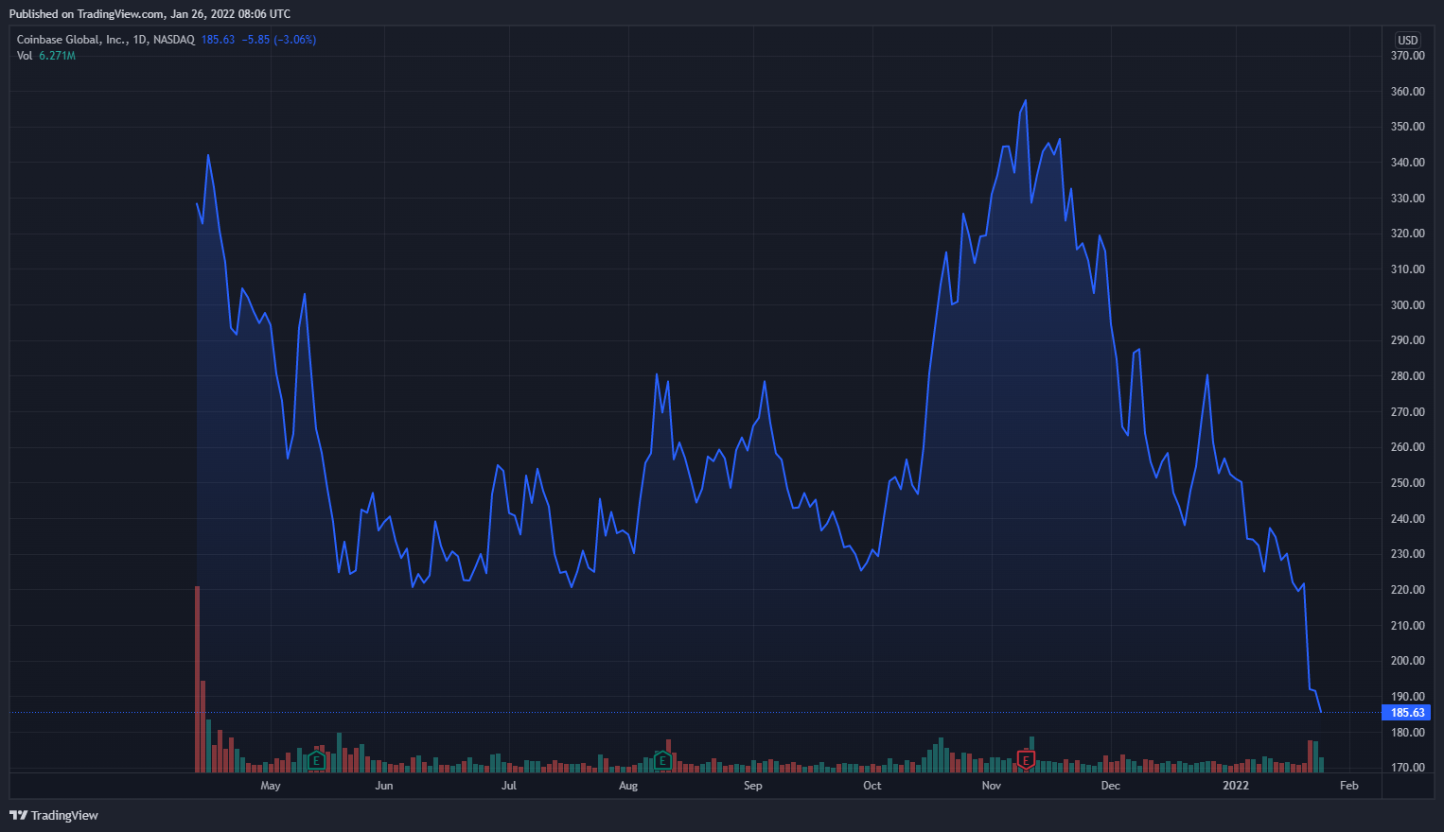
Task: Click the 310.00 price axis label
Action: pos(1408,269)
